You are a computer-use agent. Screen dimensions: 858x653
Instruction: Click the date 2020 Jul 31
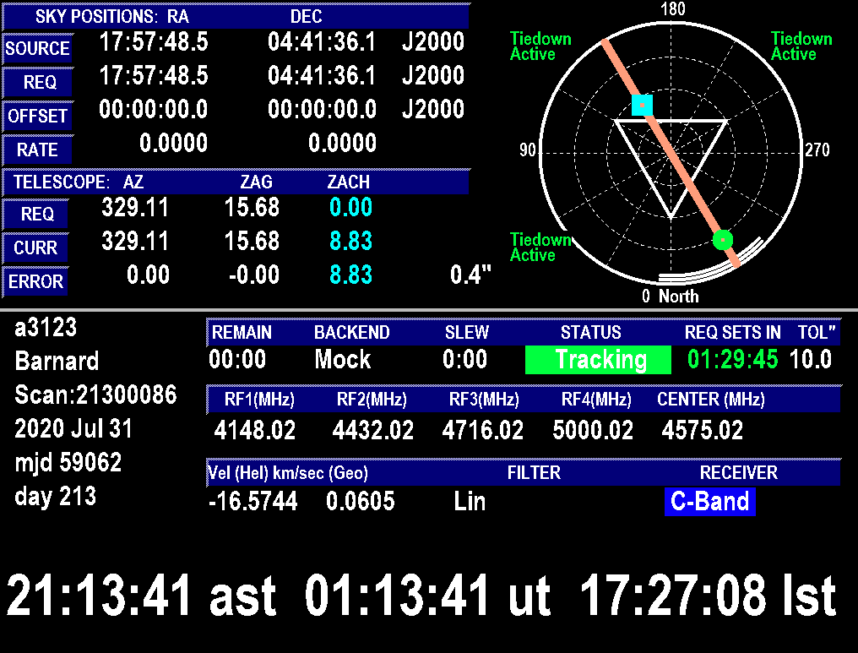click(x=73, y=428)
